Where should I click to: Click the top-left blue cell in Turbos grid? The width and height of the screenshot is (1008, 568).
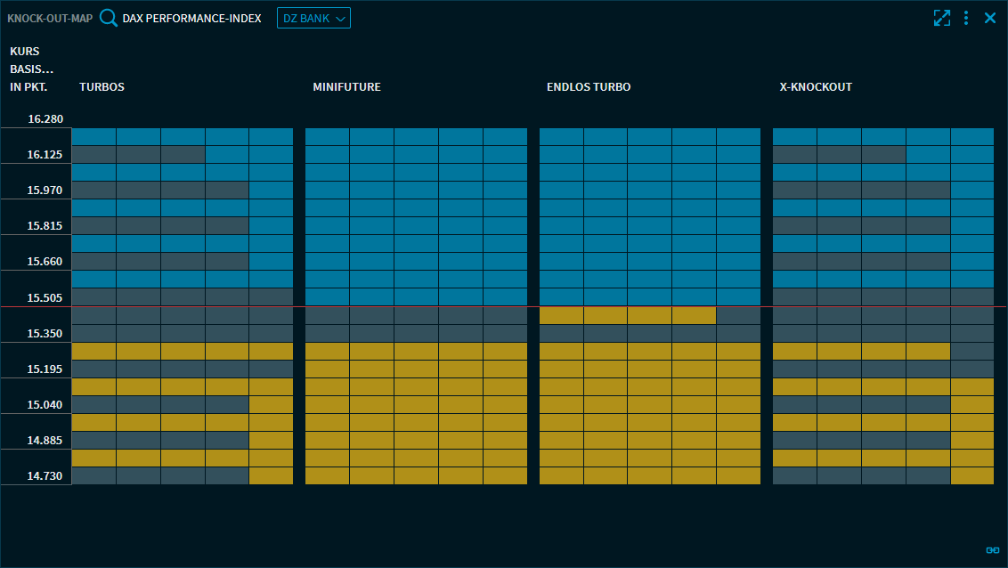coord(93,136)
